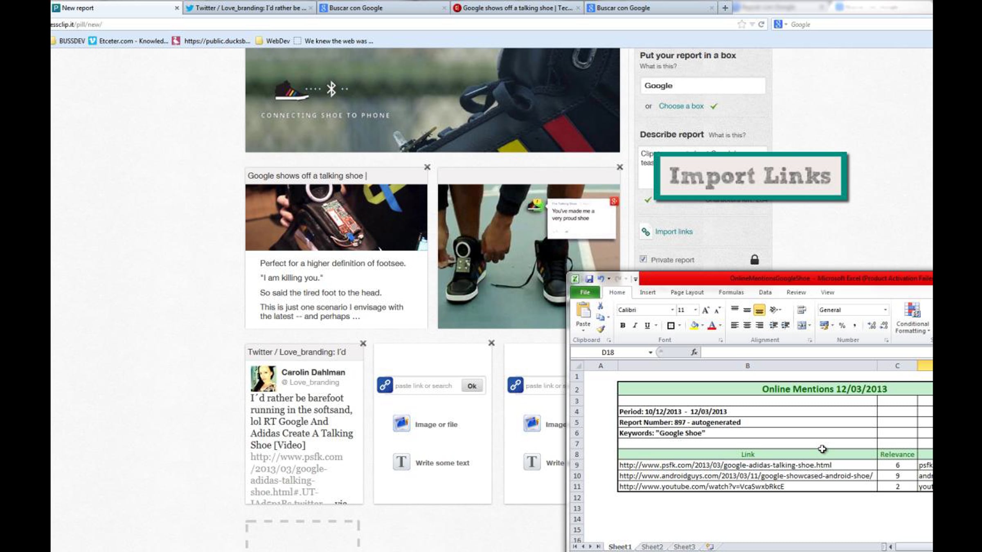Open the Calibri font name dropdown
Image resolution: width=982 pixels, height=552 pixels.
pos(672,310)
